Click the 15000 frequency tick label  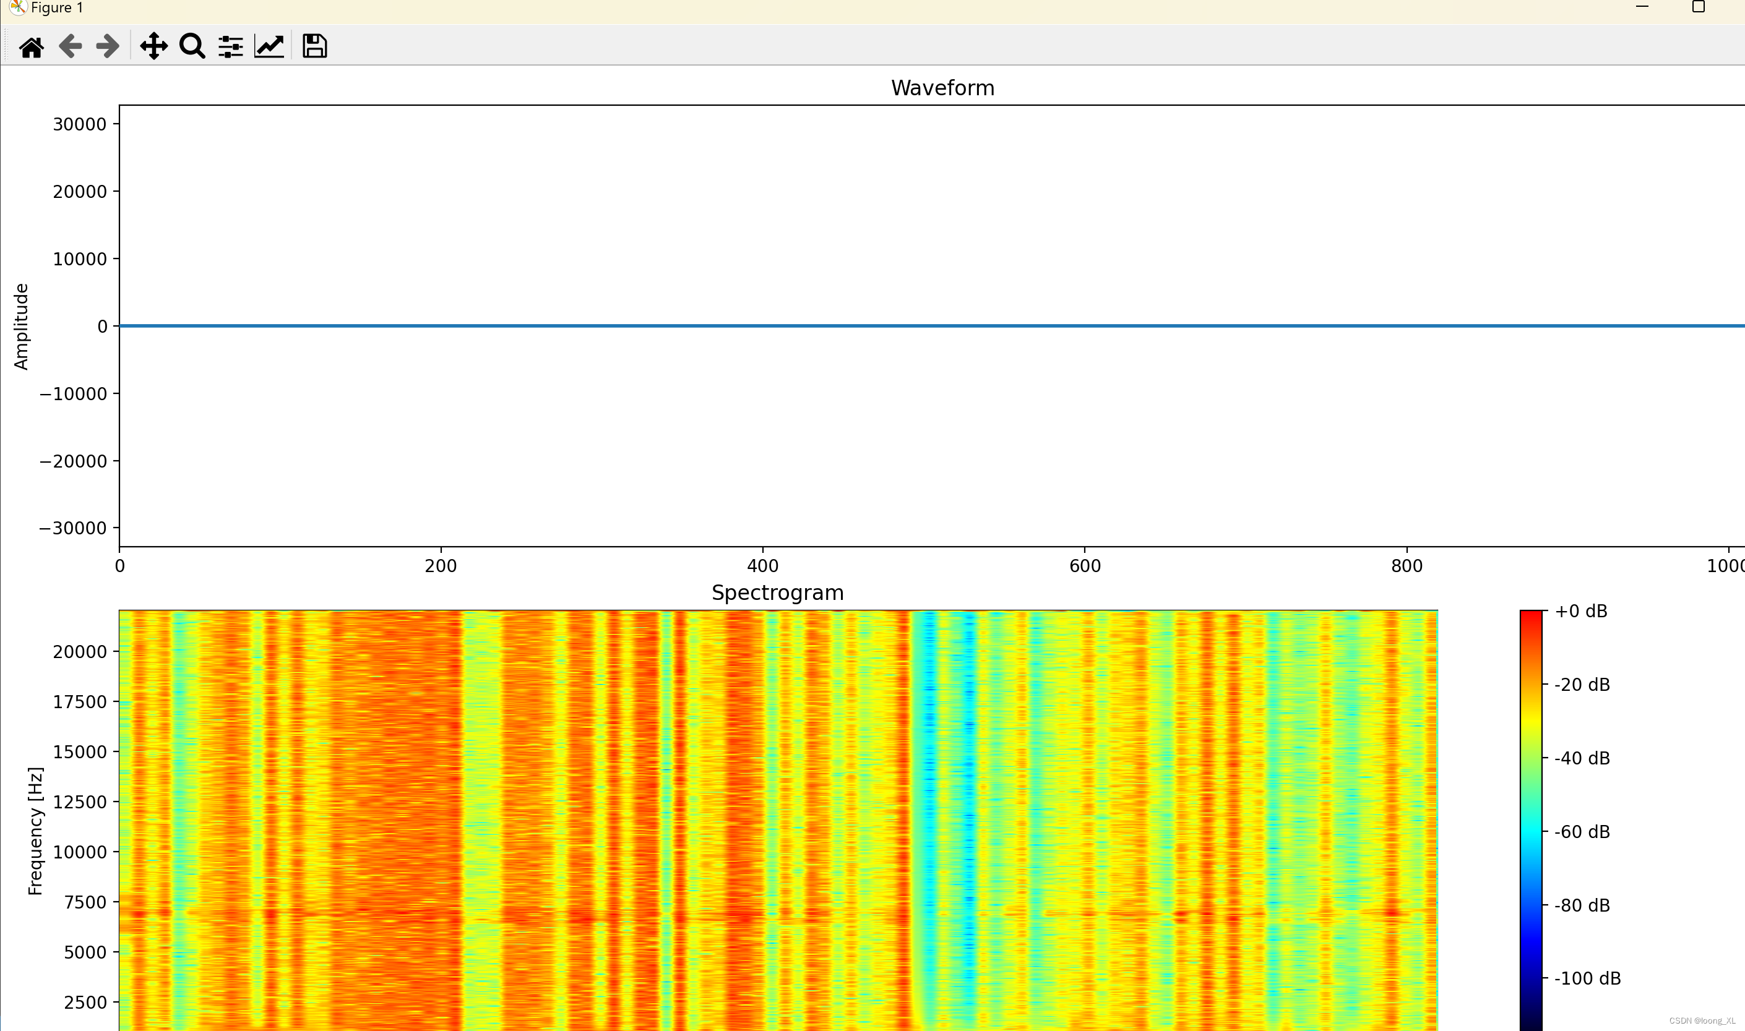tap(80, 751)
